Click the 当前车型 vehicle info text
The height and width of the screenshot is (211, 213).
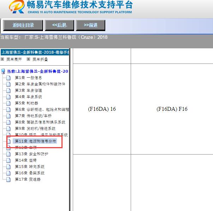coord(54,37)
